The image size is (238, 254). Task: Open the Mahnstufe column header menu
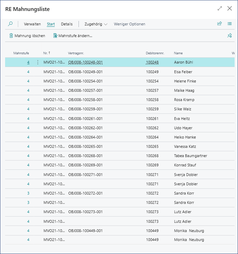(21, 53)
